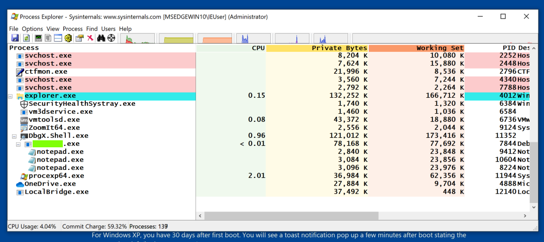Toggle the Show Process Tree toolbar button
The width and height of the screenshot is (544, 242).
[48, 38]
